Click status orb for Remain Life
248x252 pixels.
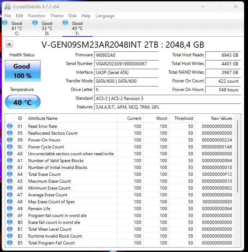click(x=10, y=208)
